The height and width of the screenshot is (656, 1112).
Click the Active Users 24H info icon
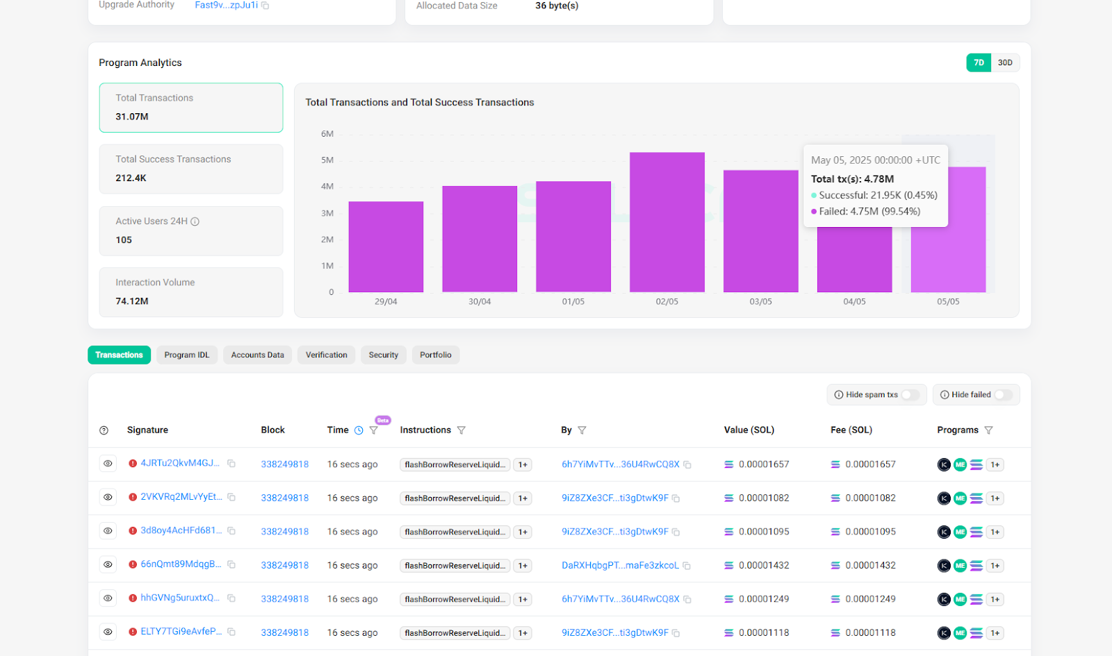195,221
